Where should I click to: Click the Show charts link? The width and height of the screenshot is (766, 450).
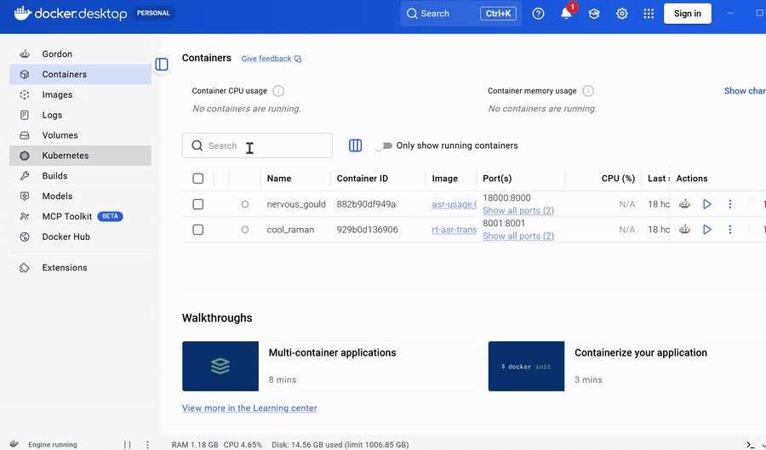(x=745, y=91)
